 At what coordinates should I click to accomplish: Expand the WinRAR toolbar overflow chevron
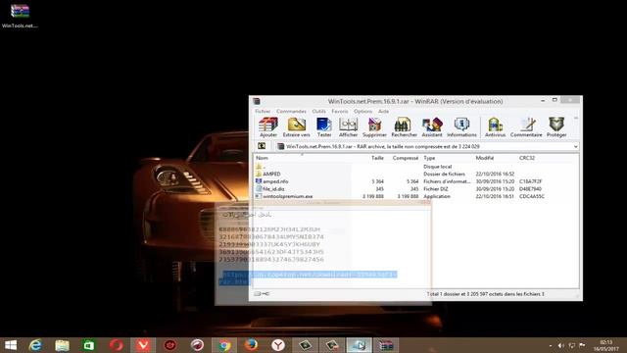(576, 118)
